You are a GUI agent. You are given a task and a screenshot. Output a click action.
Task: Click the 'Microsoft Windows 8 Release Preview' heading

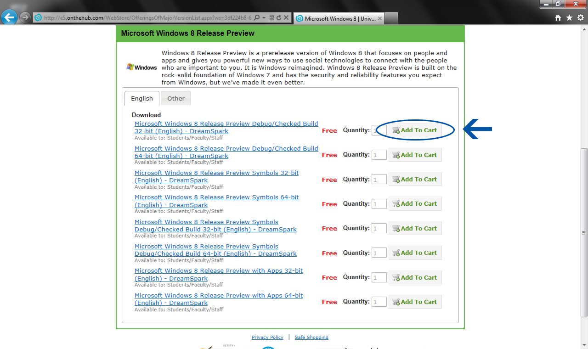(x=187, y=33)
